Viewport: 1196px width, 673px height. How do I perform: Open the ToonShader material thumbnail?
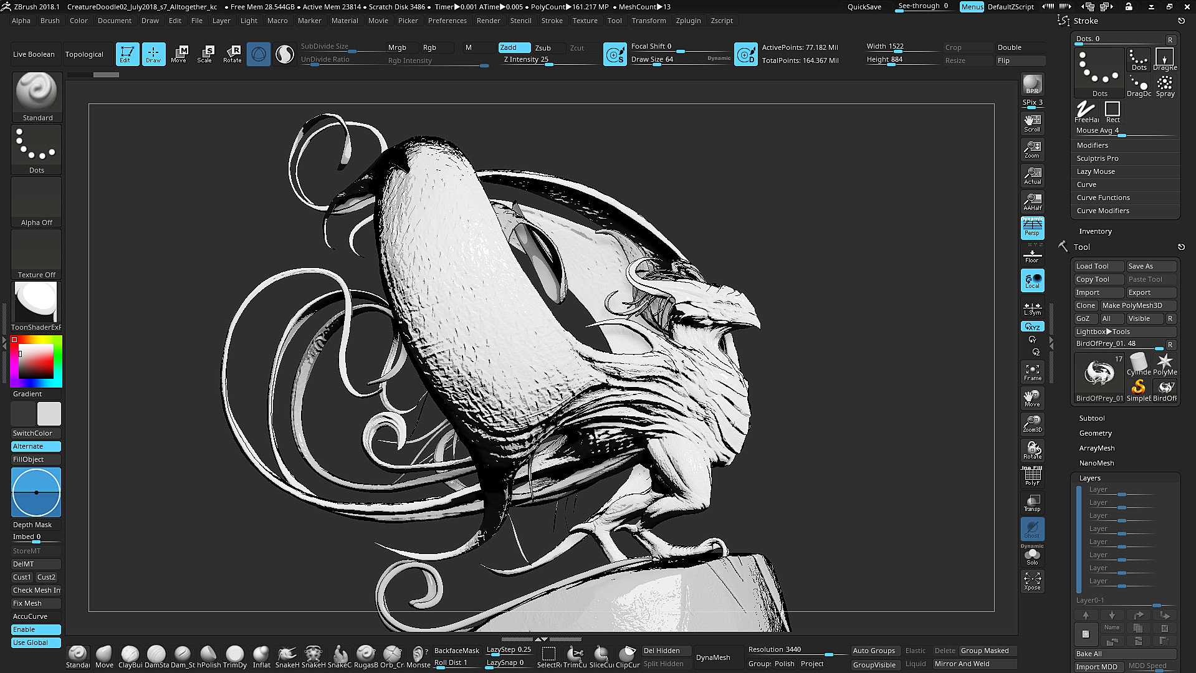point(36,306)
